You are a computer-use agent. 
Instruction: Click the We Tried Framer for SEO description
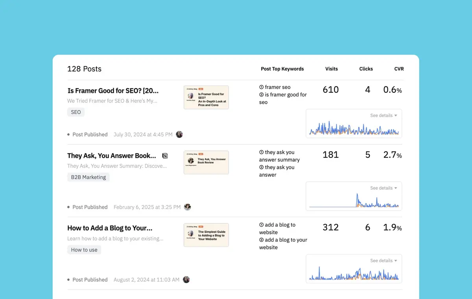click(x=112, y=101)
